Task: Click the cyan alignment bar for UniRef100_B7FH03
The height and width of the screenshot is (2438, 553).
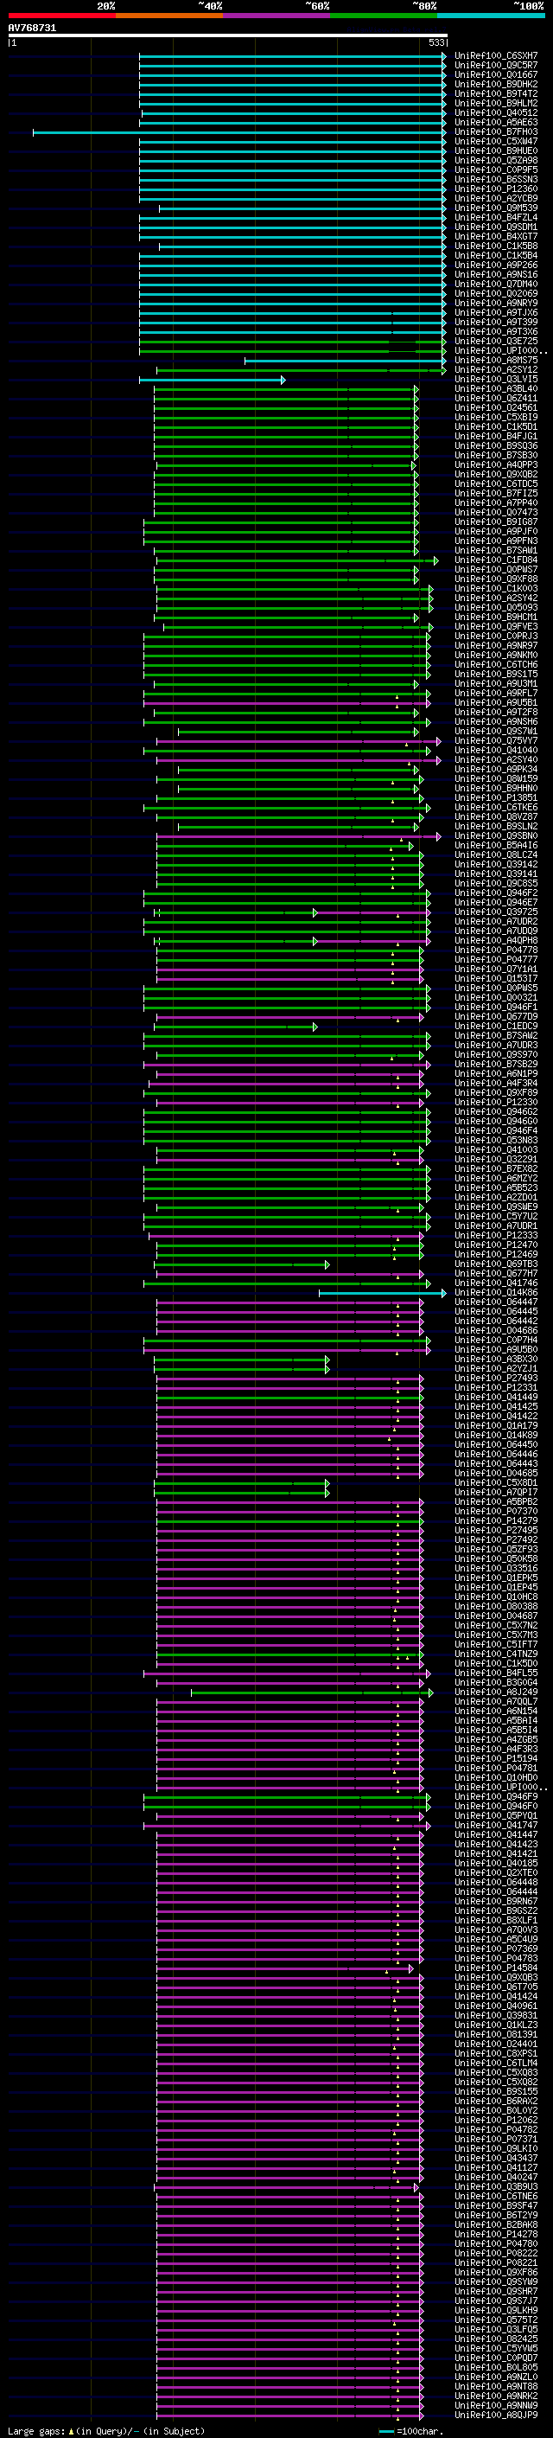Action: (239, 132)
